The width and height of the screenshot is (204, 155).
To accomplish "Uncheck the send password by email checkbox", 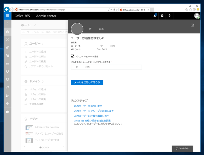I will (x=73, y=56).
